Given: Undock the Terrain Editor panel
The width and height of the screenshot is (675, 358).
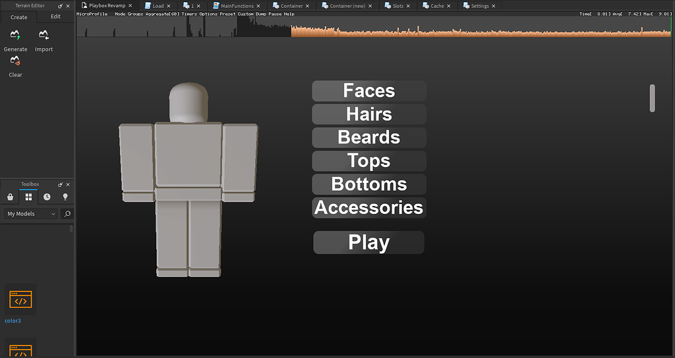Looking at the screenshot, I should point(60,6).
